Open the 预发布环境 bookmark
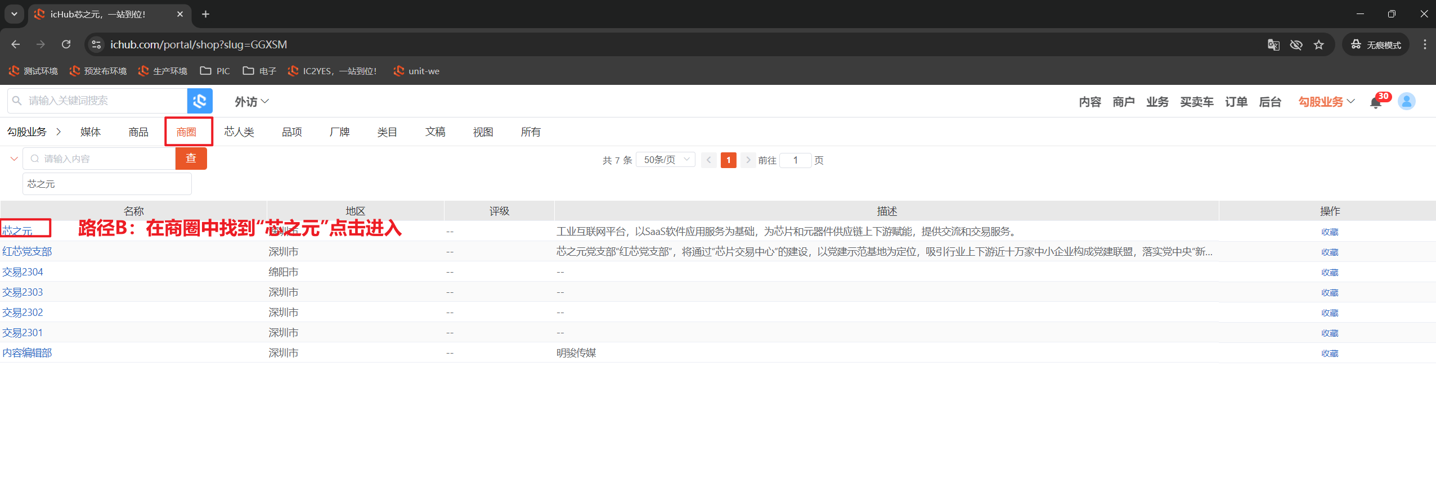 pyautogui.click(x=98, y=71)
